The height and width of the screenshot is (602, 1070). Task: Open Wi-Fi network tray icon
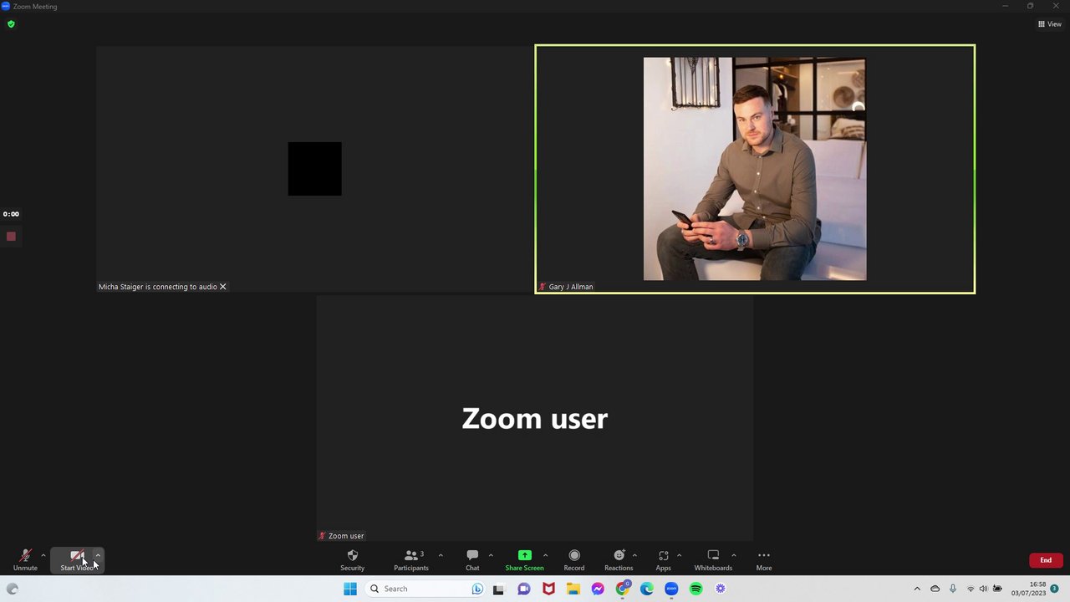click(x=971, y=589)
